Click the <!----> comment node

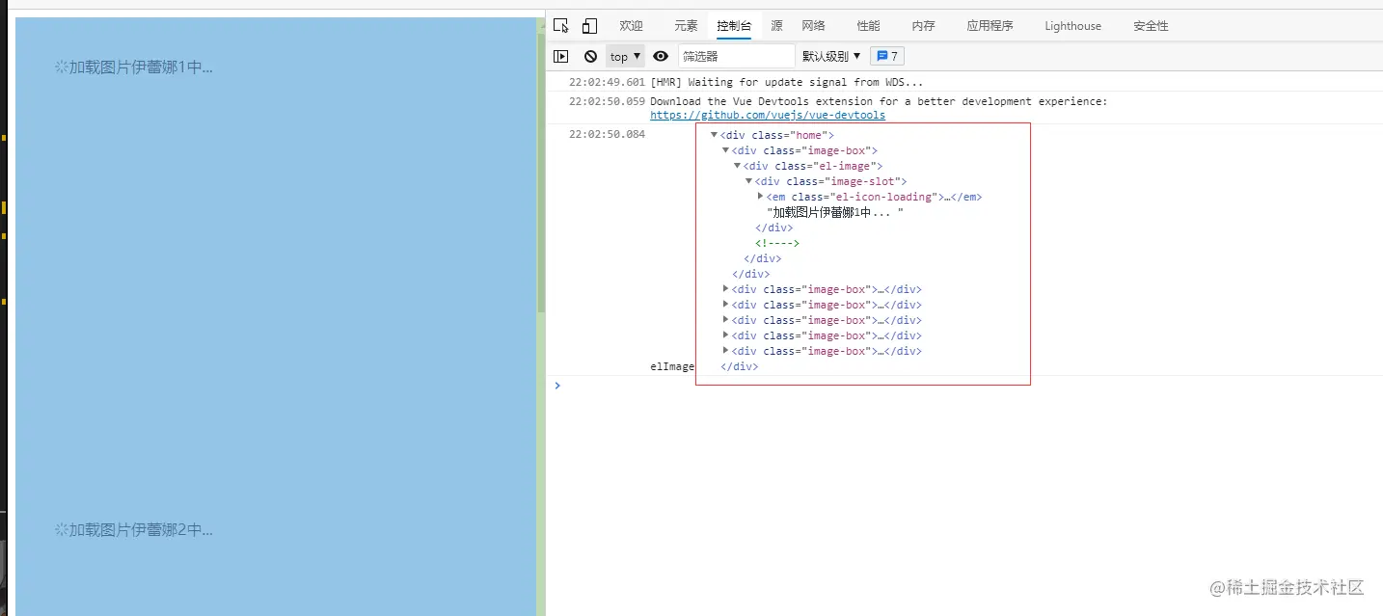coord(777,243)
